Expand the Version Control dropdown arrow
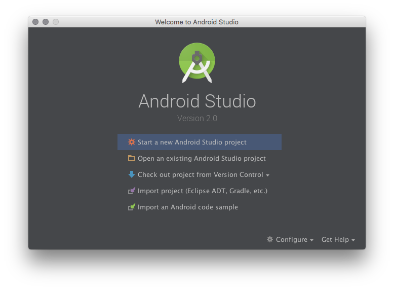This screenshot has height=290, width=394. (267, 175)
